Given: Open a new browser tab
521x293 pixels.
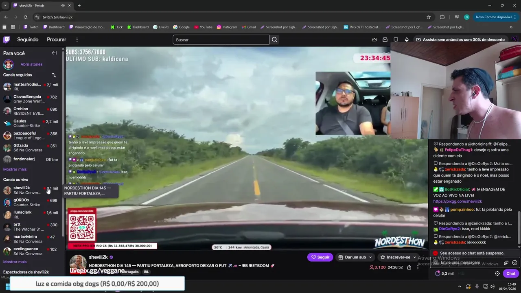Looking at the screenshot, I should click(x=79, y=6).
